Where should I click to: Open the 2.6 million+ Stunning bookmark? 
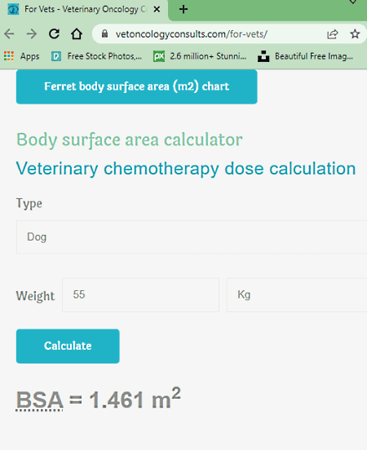click(x=200, y=56)
